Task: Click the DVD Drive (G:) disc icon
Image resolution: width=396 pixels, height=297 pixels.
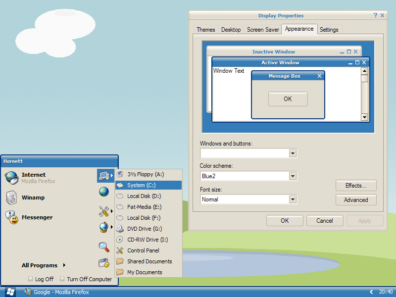Action: pos(120,229)
